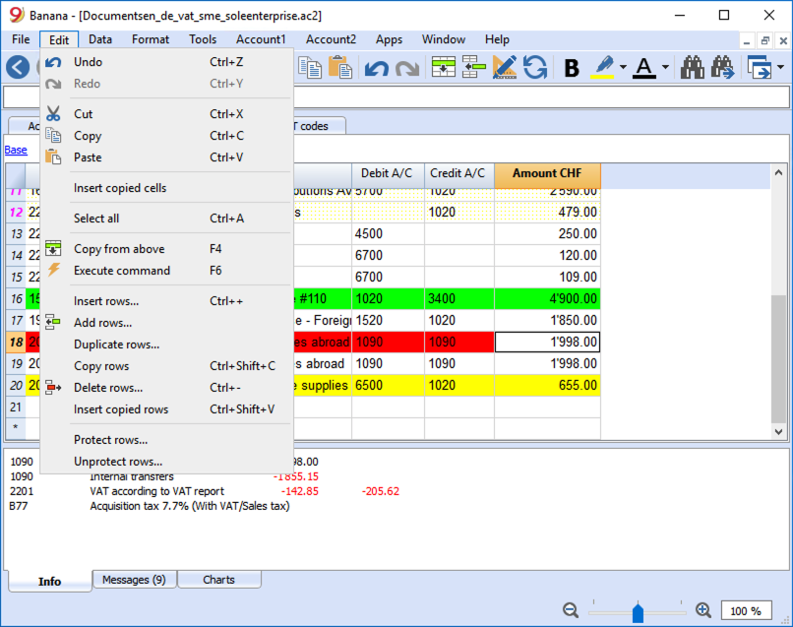Choose Add rows... in the Edit menu

[x=166, y=323]
